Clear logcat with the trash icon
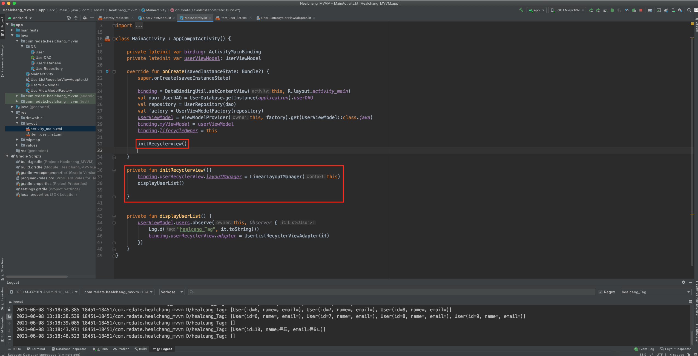The width and height of the screenshot is (698, 356). [x=9, y=309]
